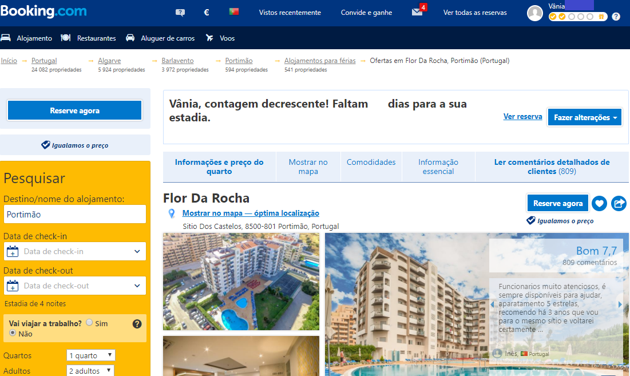
Task: Share the property with the share arrow icon
Action: [619, 203]
